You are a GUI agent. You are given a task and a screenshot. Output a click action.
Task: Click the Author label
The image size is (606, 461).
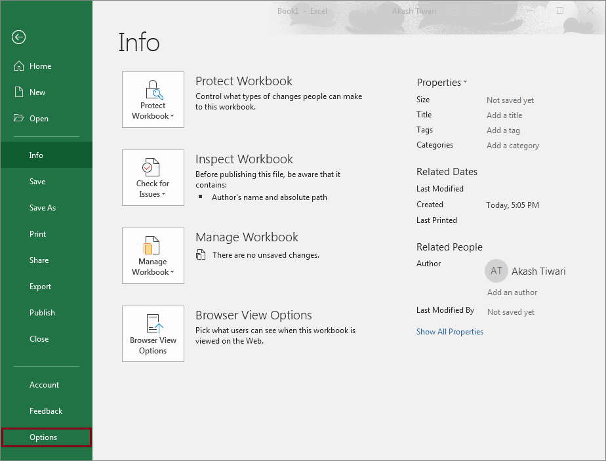429,264
